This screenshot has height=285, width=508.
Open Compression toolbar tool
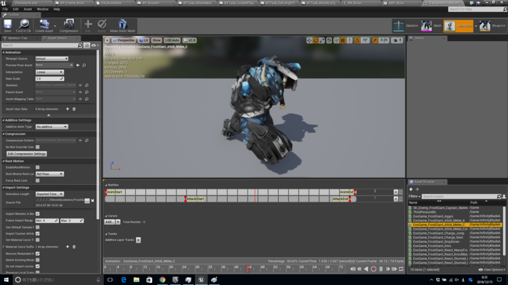pyautogui.click(x=69, y=24)
